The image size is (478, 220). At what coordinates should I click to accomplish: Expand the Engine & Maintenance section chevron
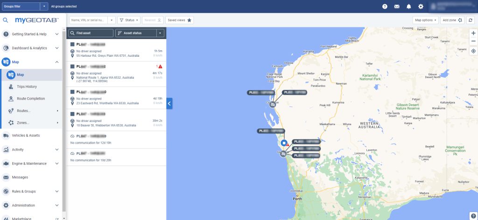pyautogui.click(x=56, y=163)
